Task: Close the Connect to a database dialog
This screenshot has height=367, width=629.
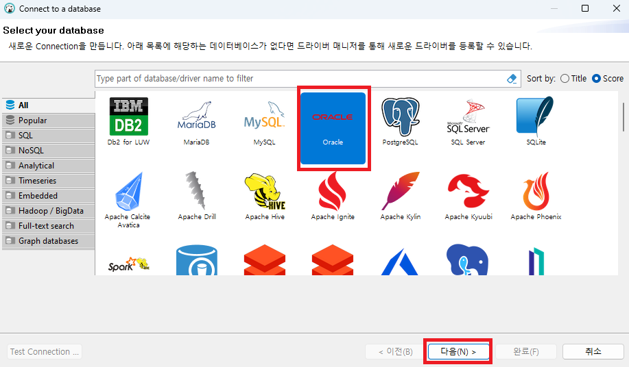Action: pyautogui.click(x=617, y=8)
